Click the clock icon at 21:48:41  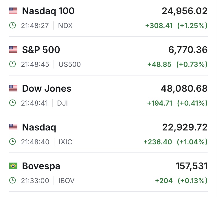[x=12, y=103]
